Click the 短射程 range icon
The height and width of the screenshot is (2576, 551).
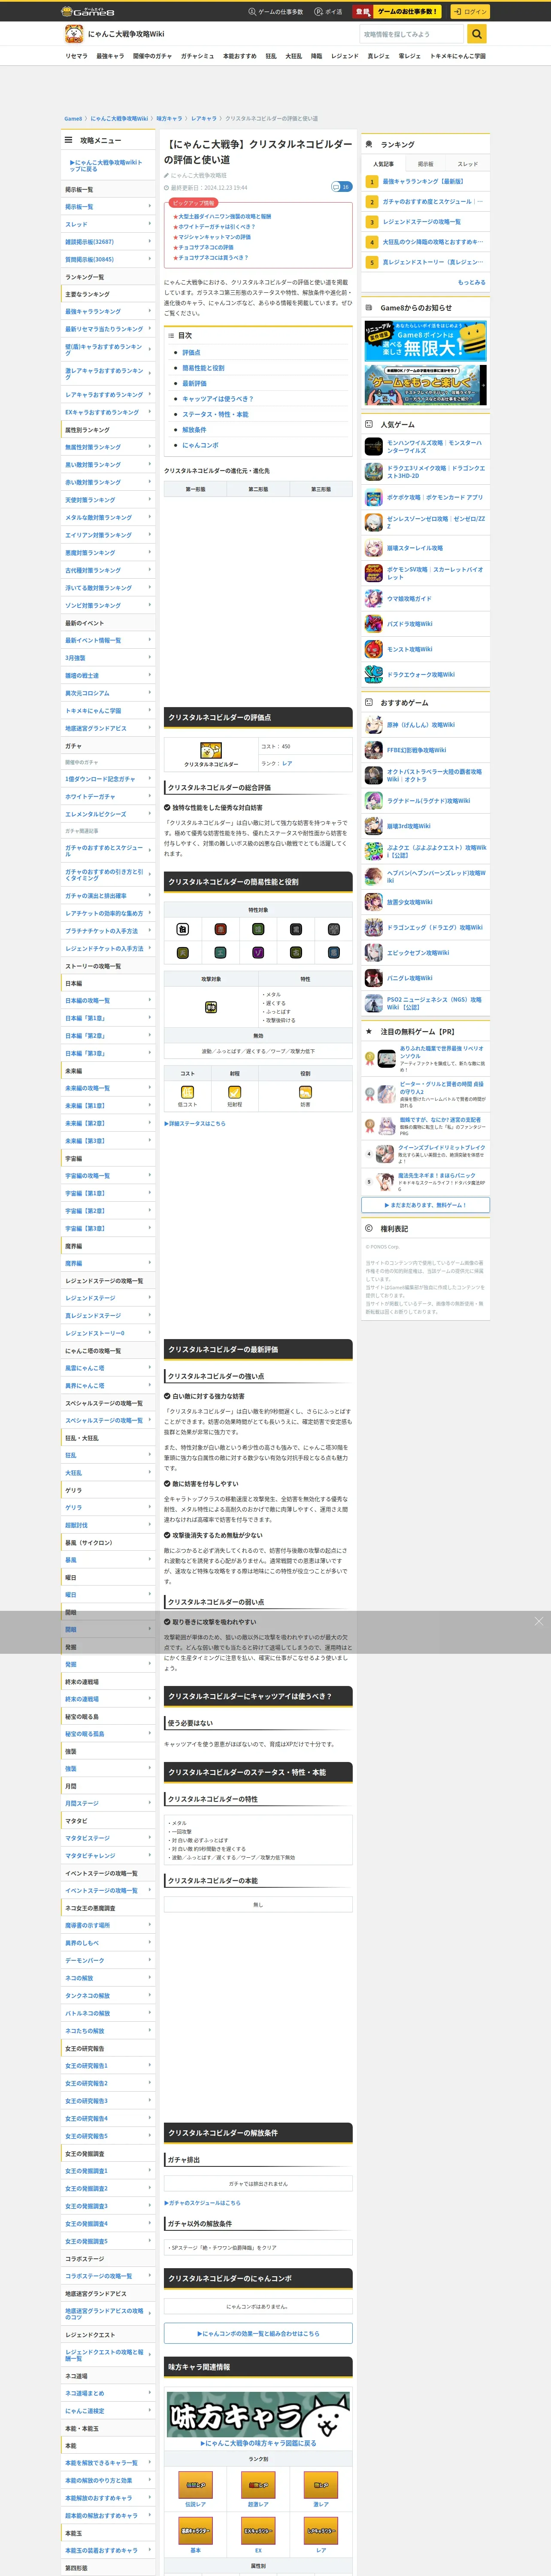[235, 1092]
